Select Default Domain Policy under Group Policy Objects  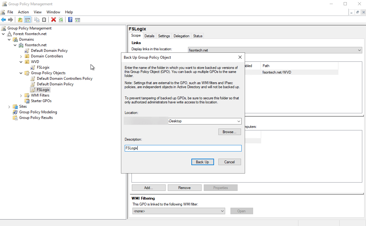[55, 84]
